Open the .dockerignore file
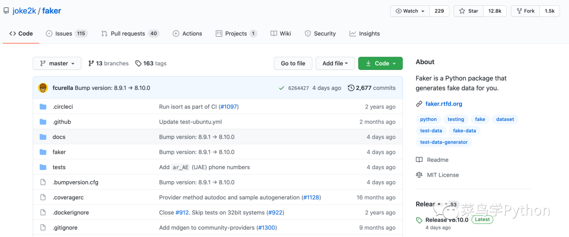 pyautogui.click(x=71, y=212)
